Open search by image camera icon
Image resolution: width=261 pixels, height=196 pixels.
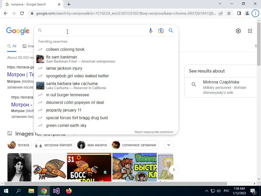pyautogui.click(x=161, y=31)
